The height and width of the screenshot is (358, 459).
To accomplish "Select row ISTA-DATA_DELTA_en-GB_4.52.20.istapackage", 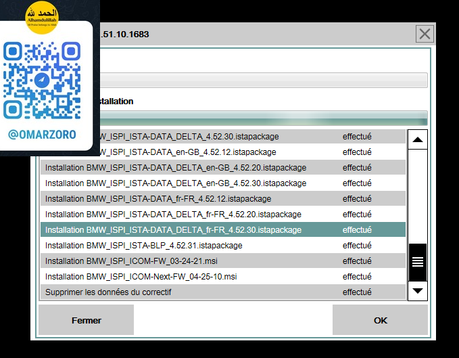I will pos(223,168).
